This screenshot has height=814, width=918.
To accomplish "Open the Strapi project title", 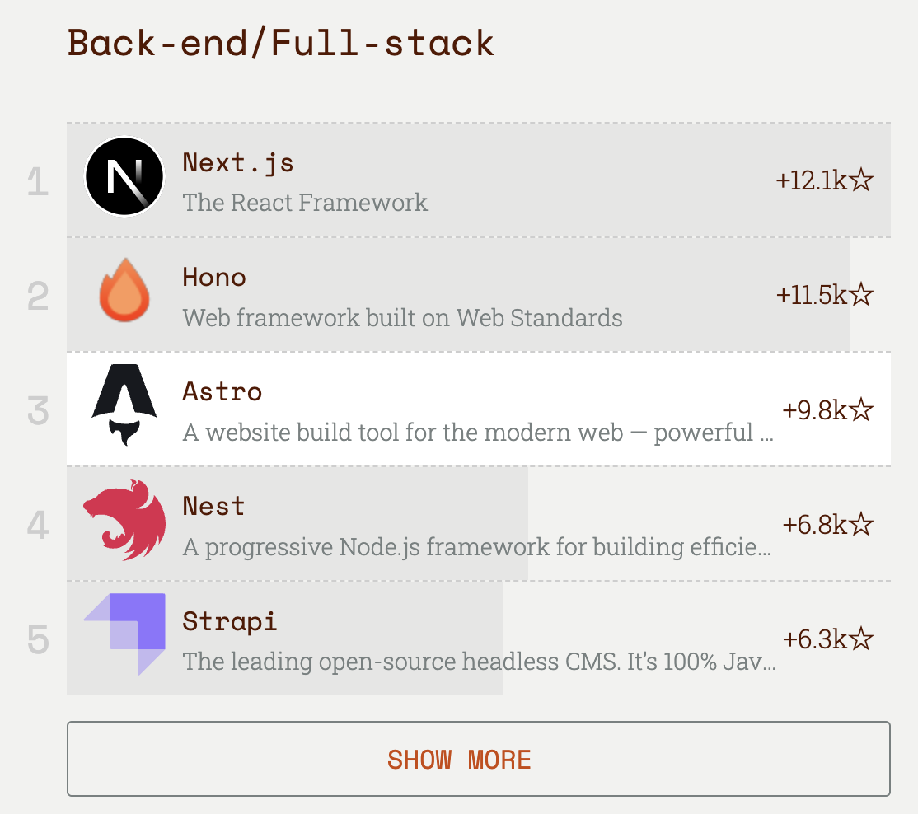I will [229, 621].
